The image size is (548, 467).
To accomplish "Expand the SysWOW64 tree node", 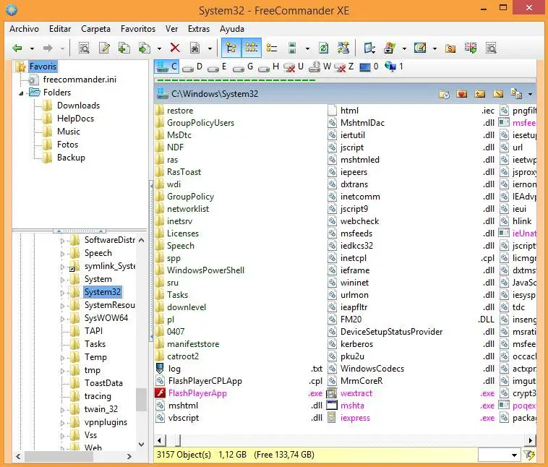I will pos(62,319).
